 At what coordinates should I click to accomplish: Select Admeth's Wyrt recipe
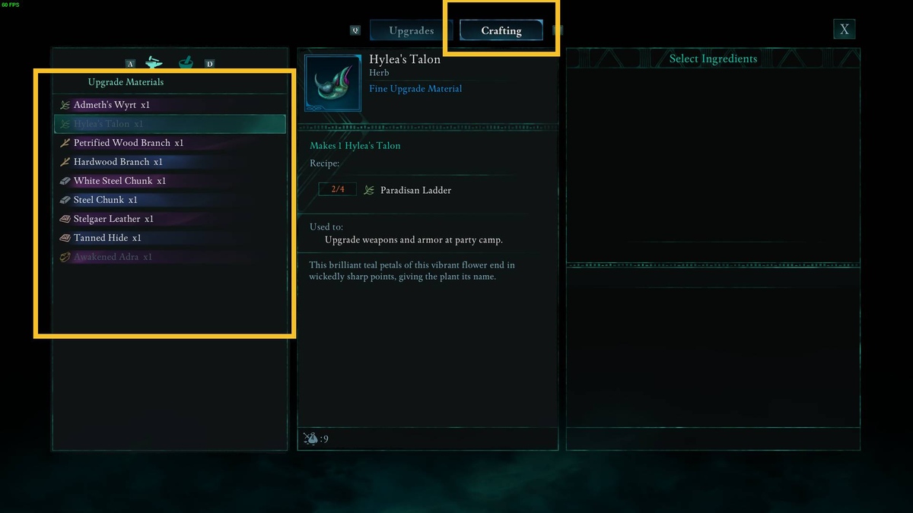(x=170, y=105)
